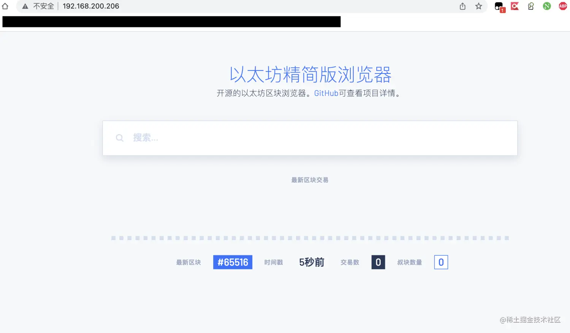Click the 叔块数量 count 0 badge
The width and height of the screenshot is (570, 333).
point(441,262)
